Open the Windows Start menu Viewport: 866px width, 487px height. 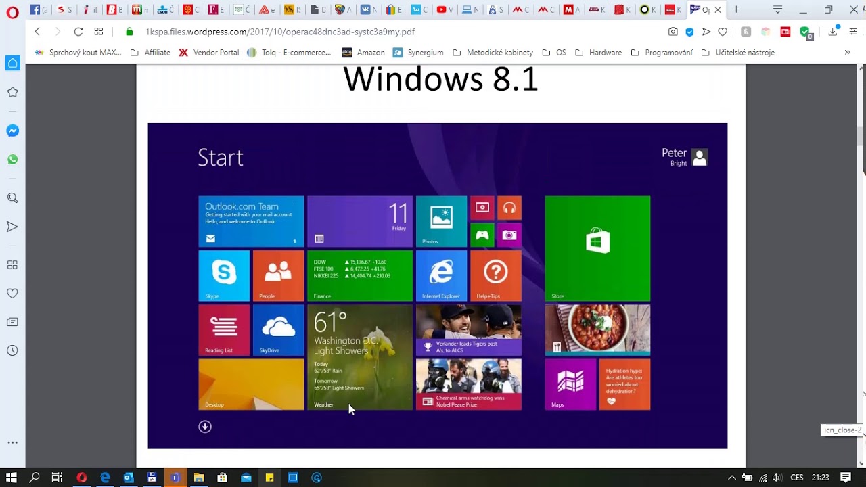(x=12, y=478)
